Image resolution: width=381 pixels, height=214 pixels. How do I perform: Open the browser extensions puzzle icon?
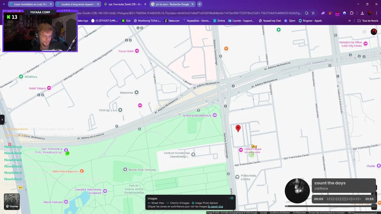point(352,13)
